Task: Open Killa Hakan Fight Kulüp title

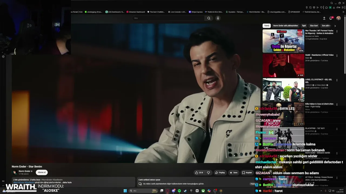Action: [x=319, y=105]
